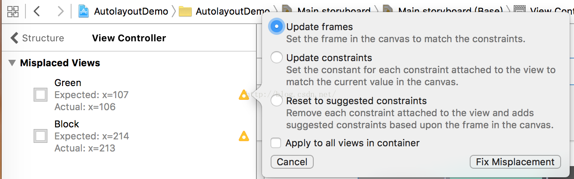Choose Reset to suggested constraints

pyautogui.click(x=276, y=101)
